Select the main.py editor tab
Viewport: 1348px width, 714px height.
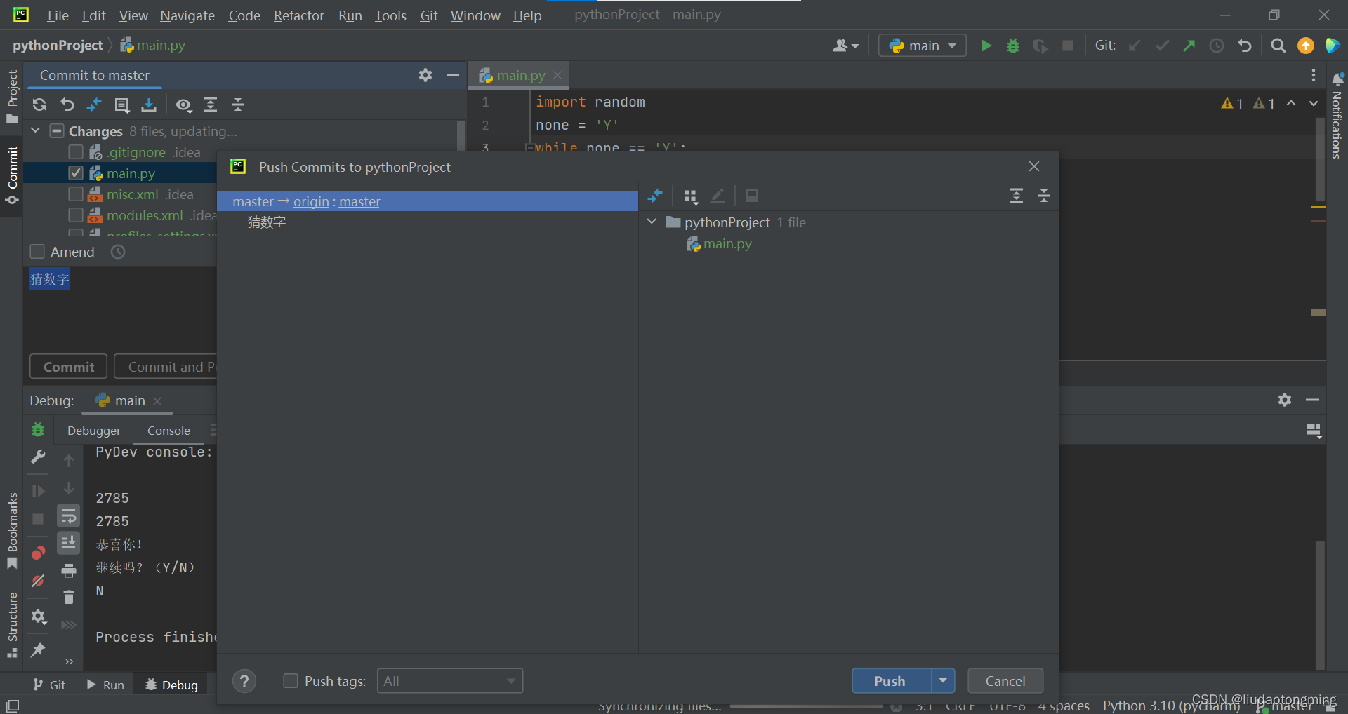520,75
